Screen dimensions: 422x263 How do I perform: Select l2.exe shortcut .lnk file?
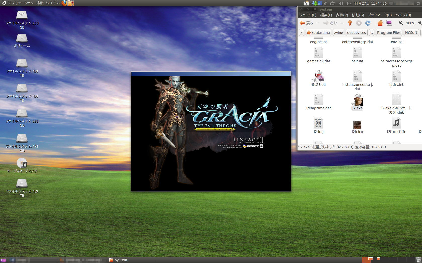pyautogui.click(x=396, y=100)
